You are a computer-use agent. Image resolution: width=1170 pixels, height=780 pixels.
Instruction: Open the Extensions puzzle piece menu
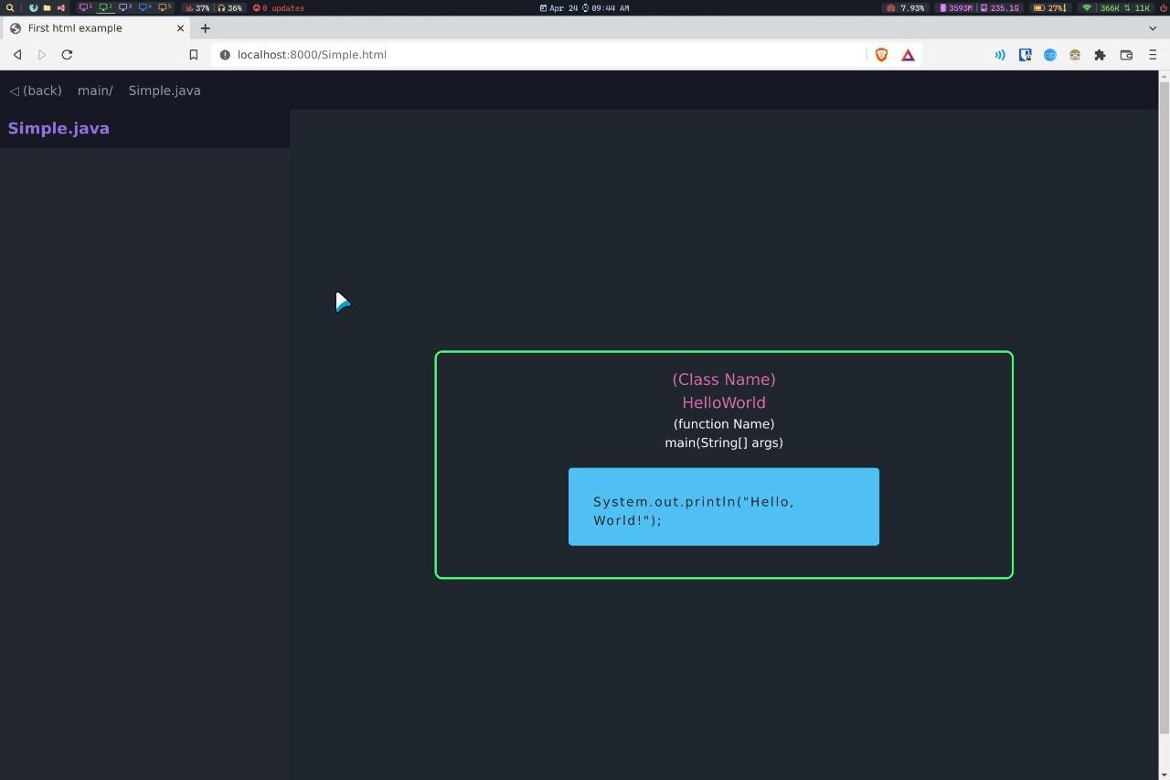(1101, 55)
